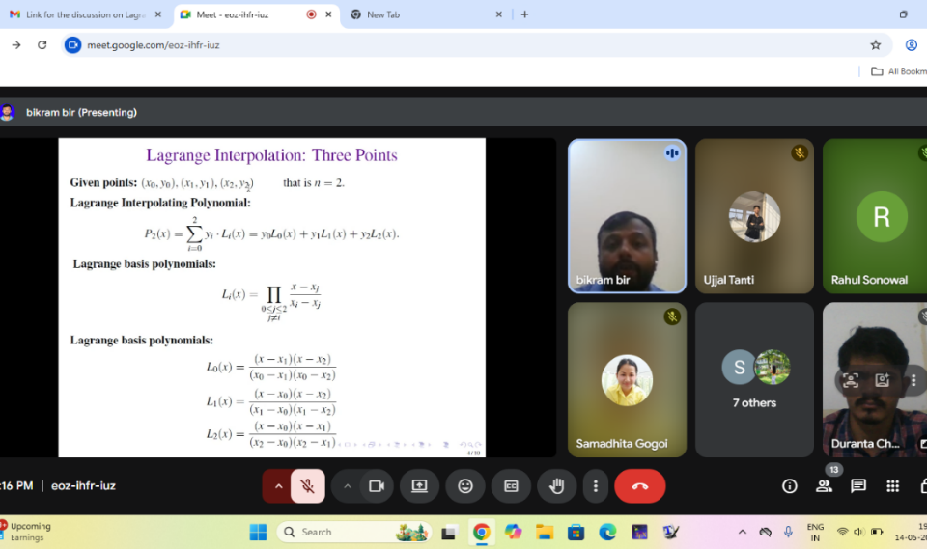Open the emoji reactions button
Image resolution: width=927 pixels, height=549 pixels.
[x=465, y=486]
